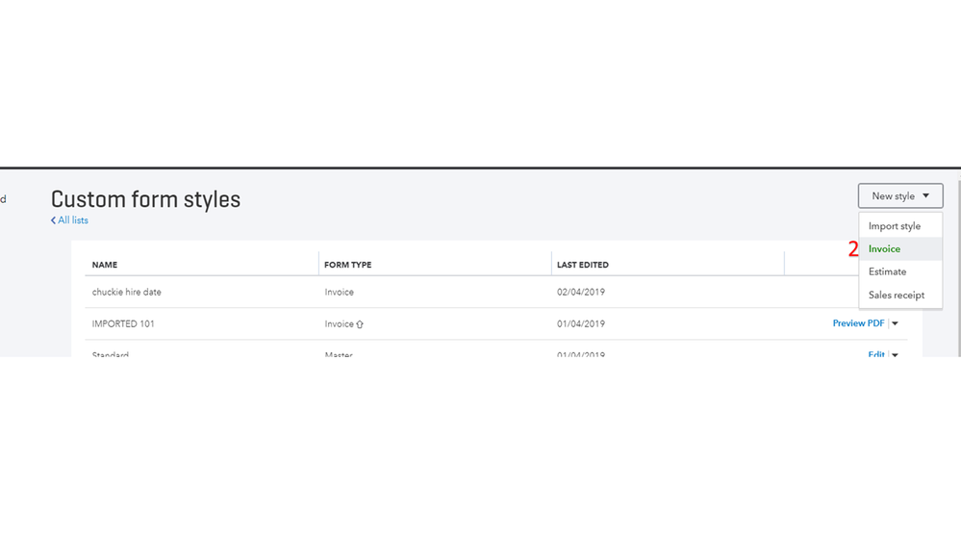Select Sales receipt menu option
This screenshot has height=541, width=961.
(896, 296)
